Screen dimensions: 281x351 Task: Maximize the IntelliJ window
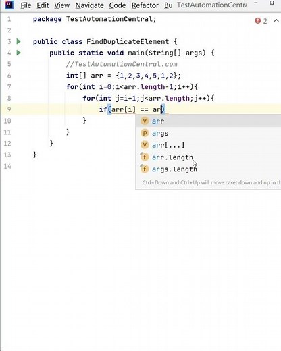tap(272, 3)
